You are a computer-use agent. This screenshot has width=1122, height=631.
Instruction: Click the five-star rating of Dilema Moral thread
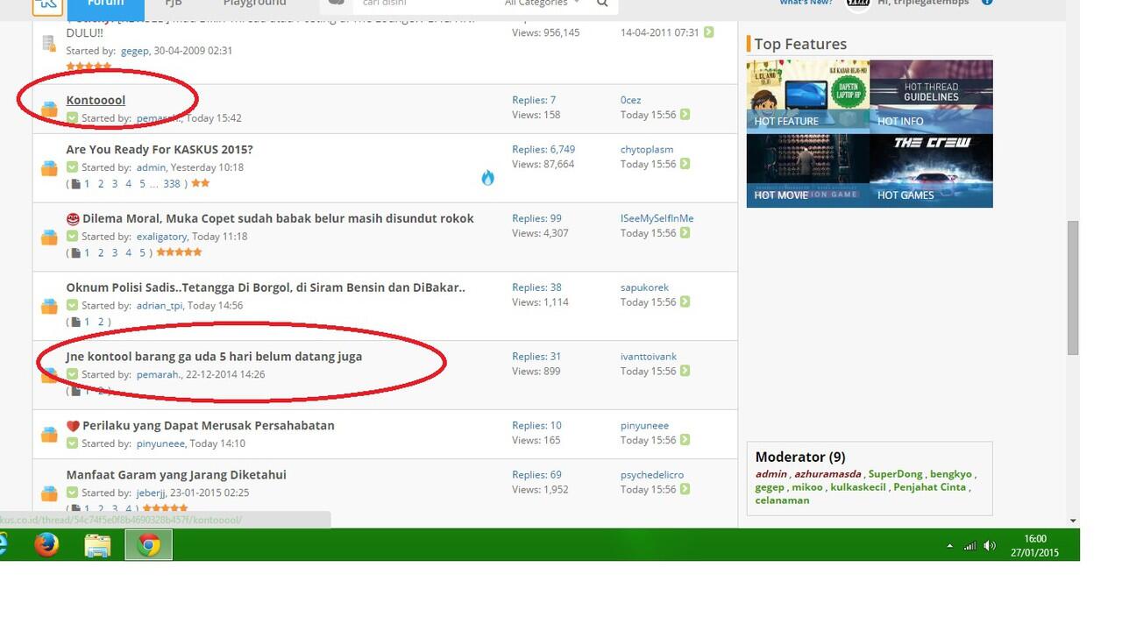click(180, 252)
